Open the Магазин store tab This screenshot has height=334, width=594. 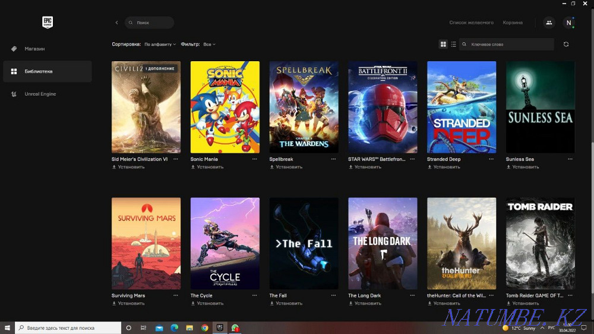(34, 49)
